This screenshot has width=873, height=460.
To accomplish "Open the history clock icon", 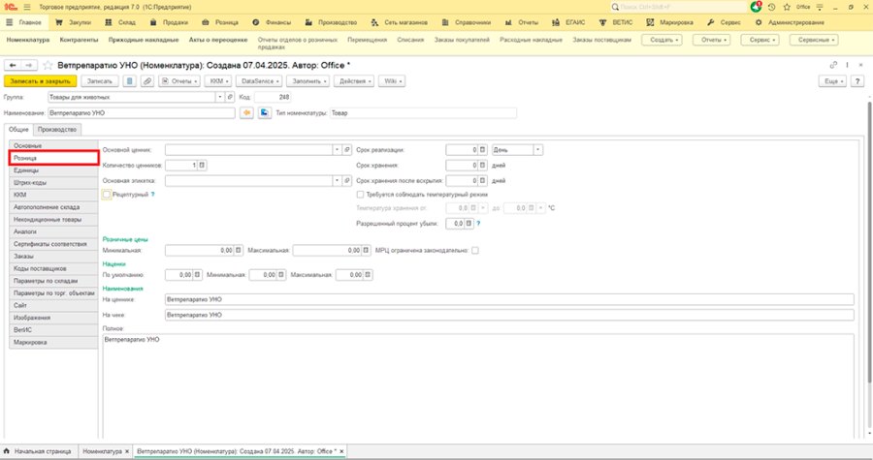I will click(771, 7).
